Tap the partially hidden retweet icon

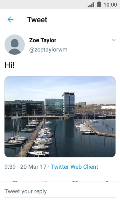45,181
